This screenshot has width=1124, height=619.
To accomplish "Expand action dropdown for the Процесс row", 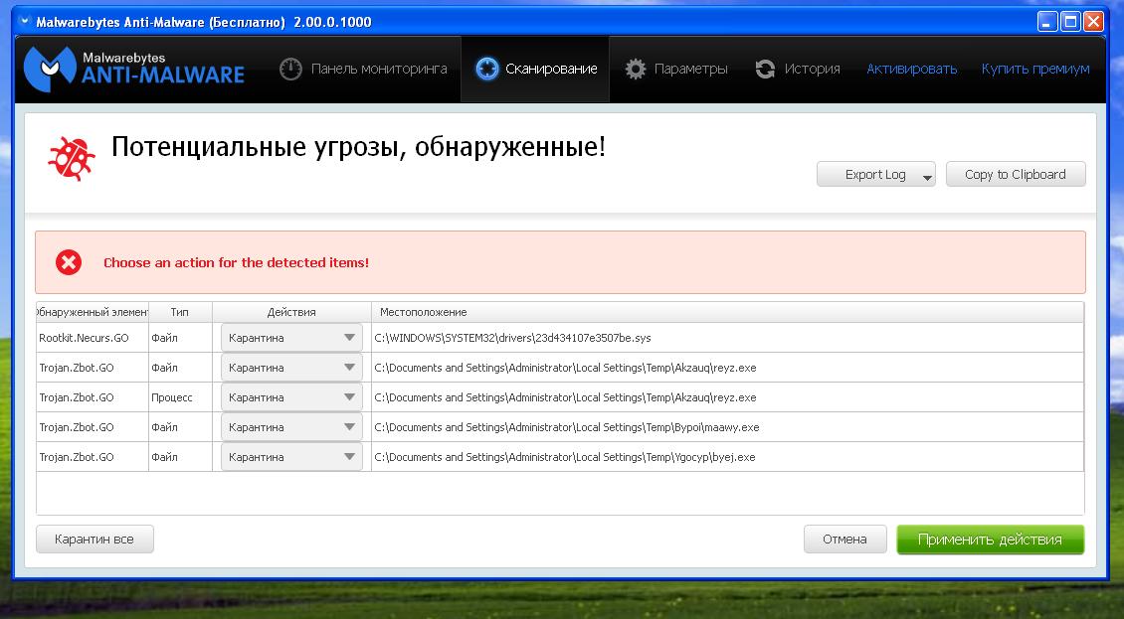I will pos(290,397).
